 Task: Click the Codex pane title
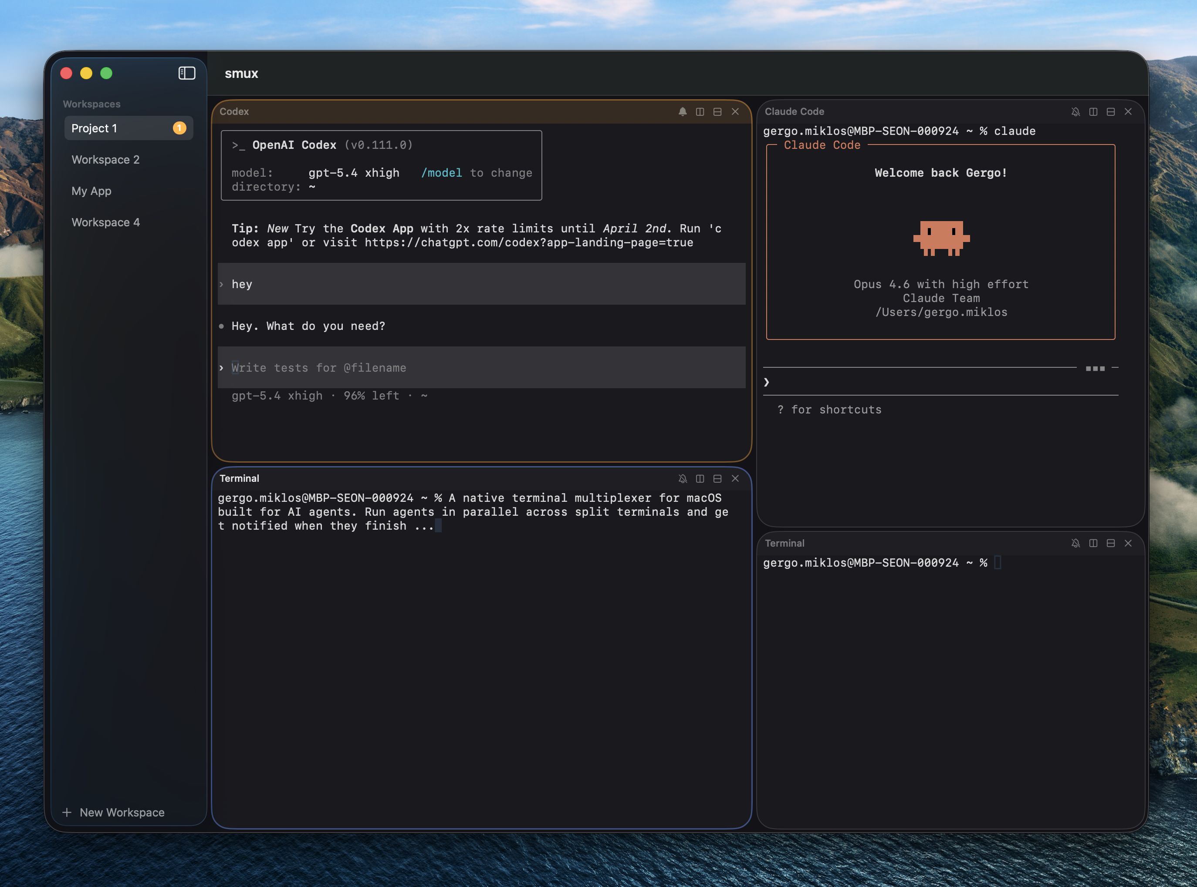pyautogui.click(x=234, y=112)
